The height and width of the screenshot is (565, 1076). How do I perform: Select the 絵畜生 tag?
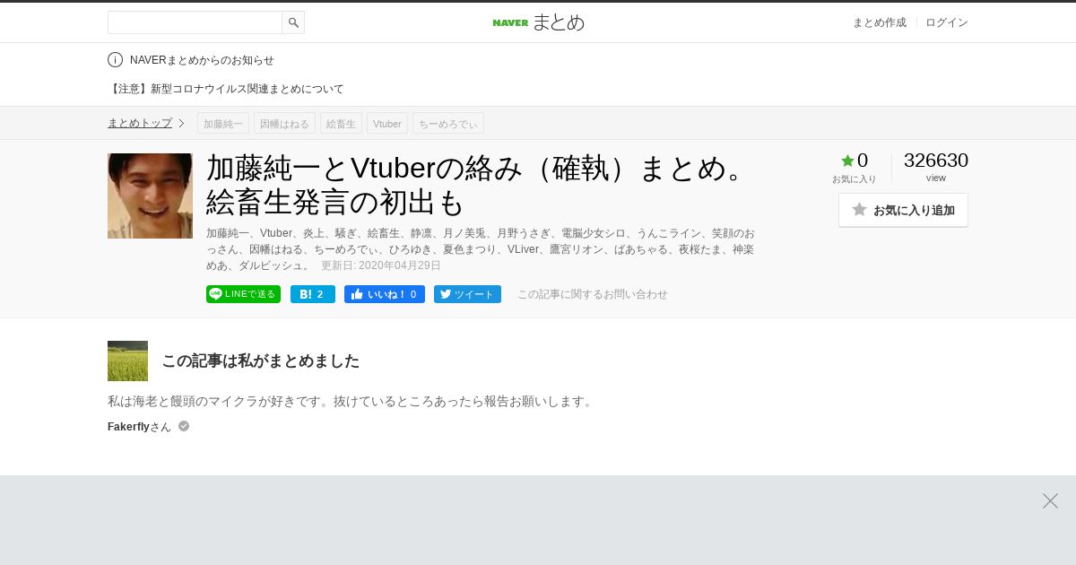point(341,123)
